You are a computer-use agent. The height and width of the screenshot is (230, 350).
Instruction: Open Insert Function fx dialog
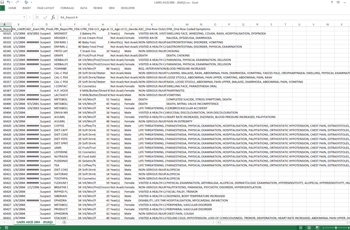click(x=53, y=17)
